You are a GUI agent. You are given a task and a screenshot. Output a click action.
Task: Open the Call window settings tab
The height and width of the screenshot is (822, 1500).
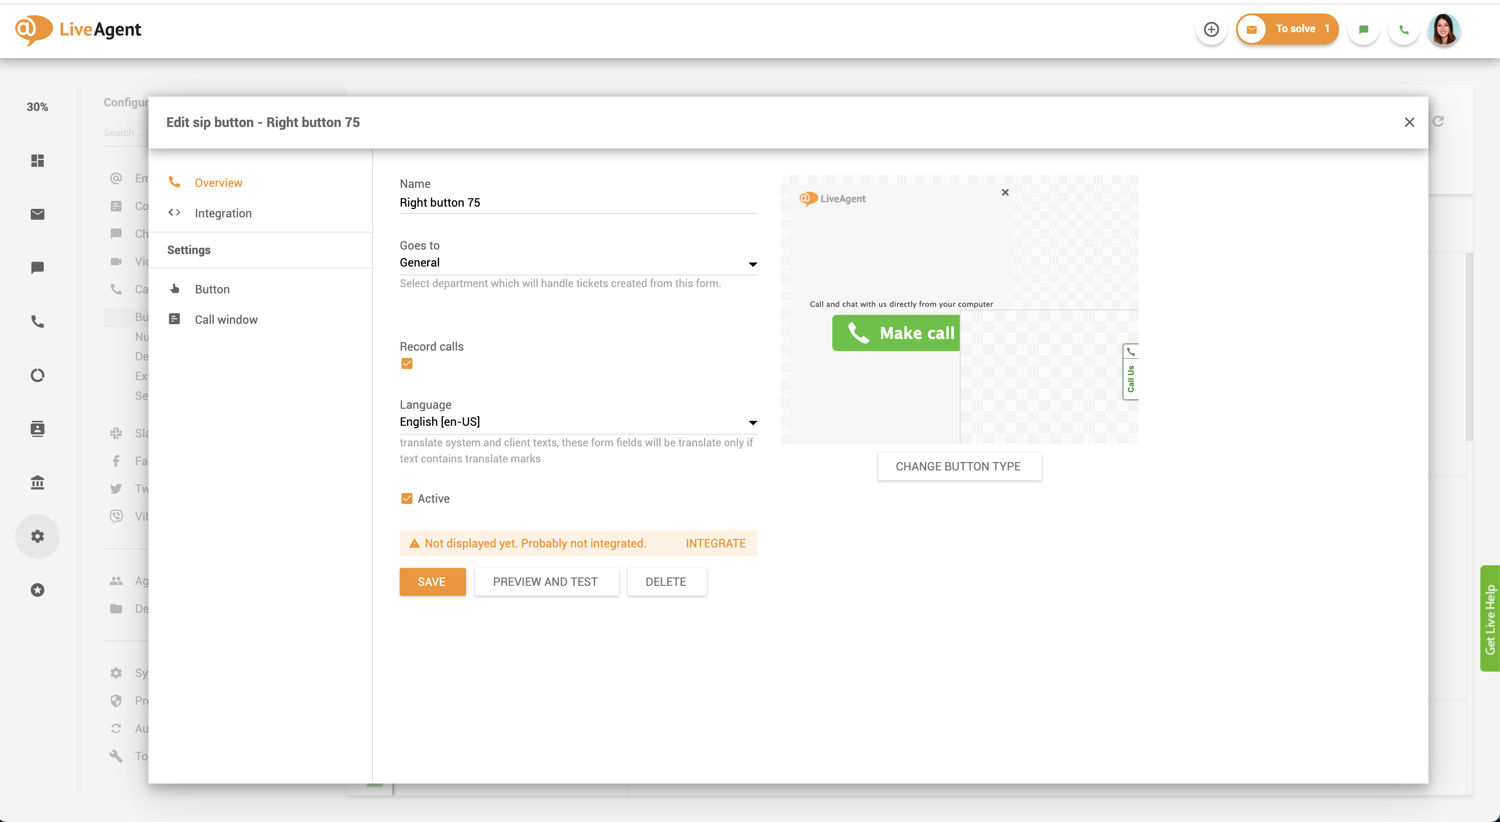[x=226, y=320]
